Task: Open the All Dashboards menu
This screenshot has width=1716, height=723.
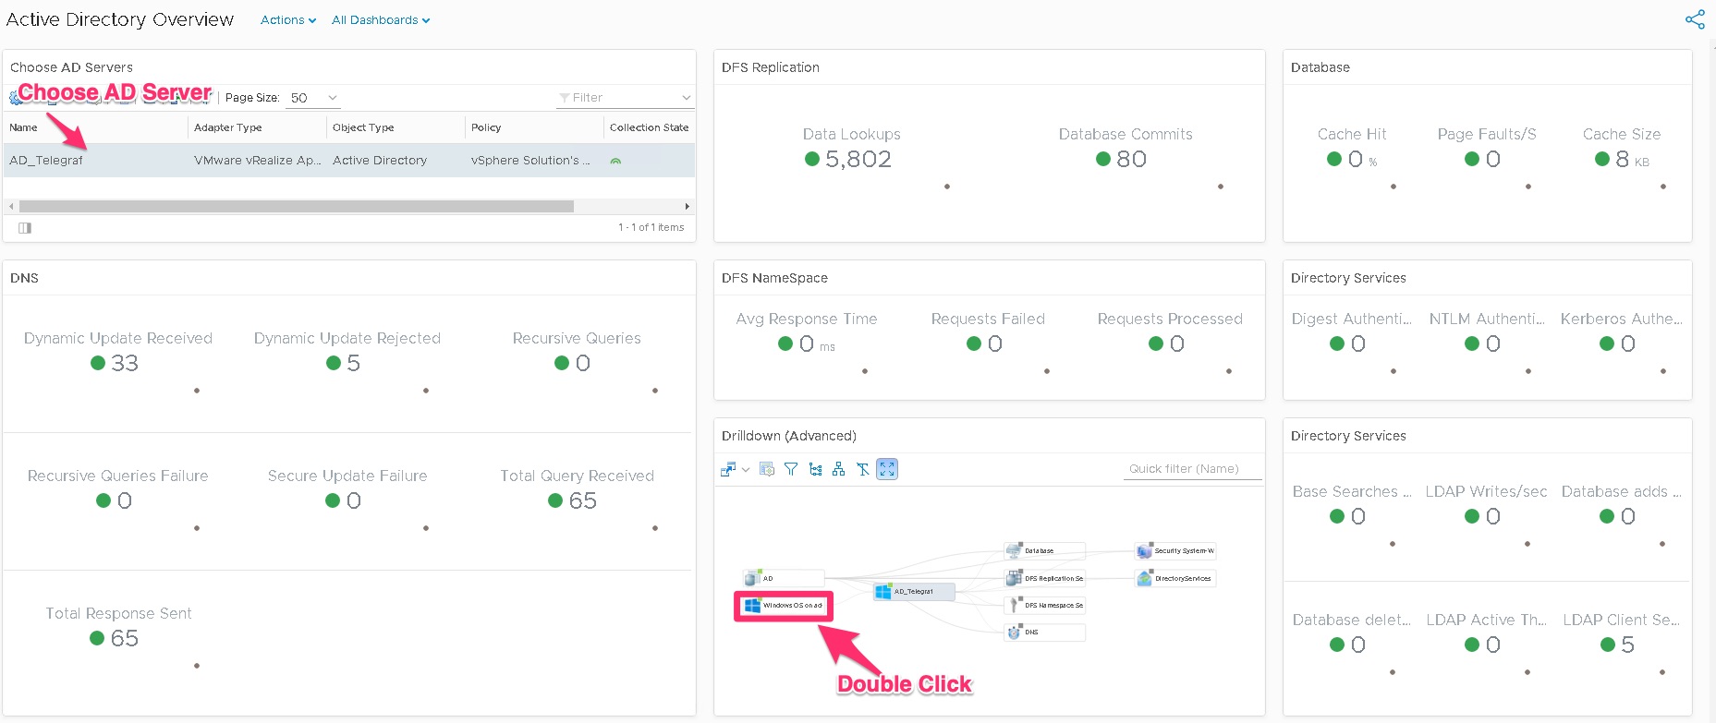Action: point(380,20)
